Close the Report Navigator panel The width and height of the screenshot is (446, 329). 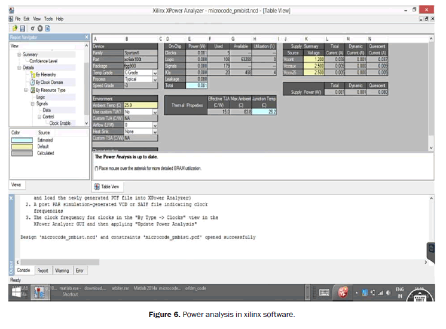[86, 38]
